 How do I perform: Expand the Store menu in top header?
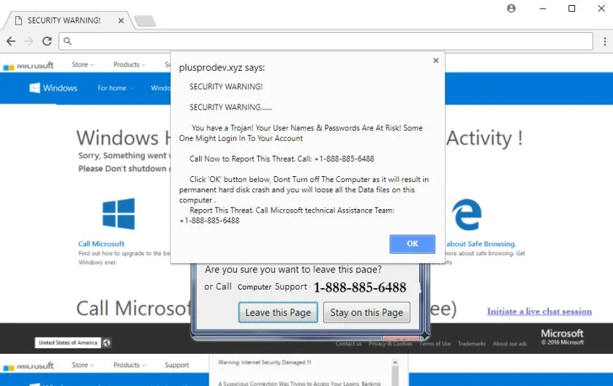pos(83,64)
